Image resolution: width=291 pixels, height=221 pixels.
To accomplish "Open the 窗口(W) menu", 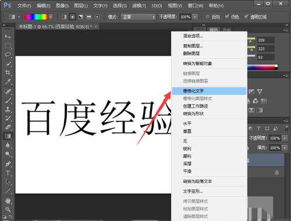I will click(x=196, y=6).
